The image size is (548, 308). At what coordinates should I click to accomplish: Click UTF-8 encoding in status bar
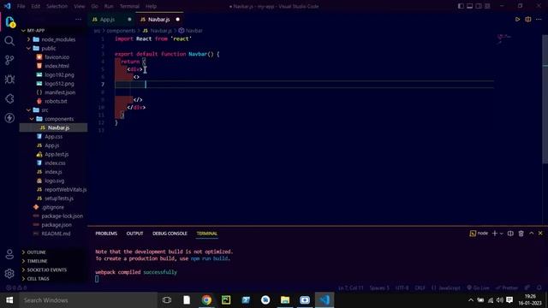coord(402,287)
